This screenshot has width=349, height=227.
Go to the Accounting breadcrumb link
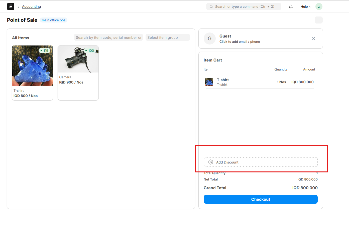pyautogui.click(x=31, y=6)
